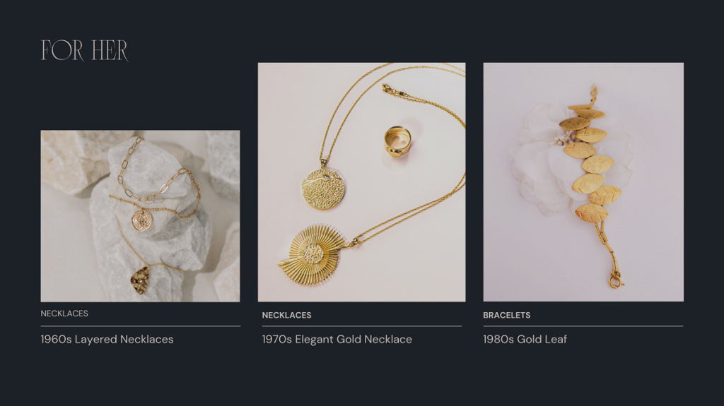This screenshot has height=406, width=724.
Task: Open the 1980s Gold Leaf title link
Action: (x=525, y=339)
